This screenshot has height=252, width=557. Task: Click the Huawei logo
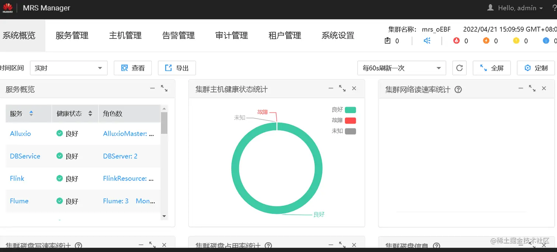pos(8,8)
